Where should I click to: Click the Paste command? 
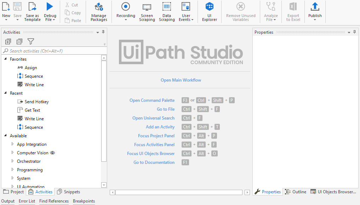coord(73,21)
